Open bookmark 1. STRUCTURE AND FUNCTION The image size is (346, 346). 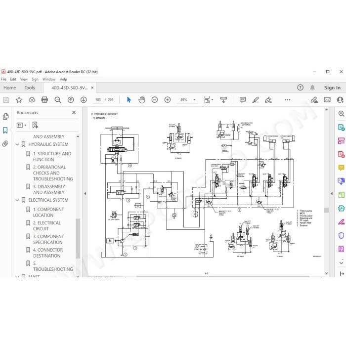[52, 157]
